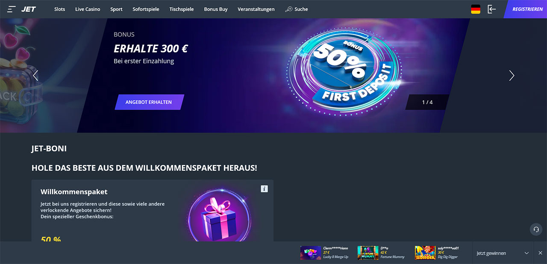Open live support headset icon
547x264 pixels.
pos(536,229)
